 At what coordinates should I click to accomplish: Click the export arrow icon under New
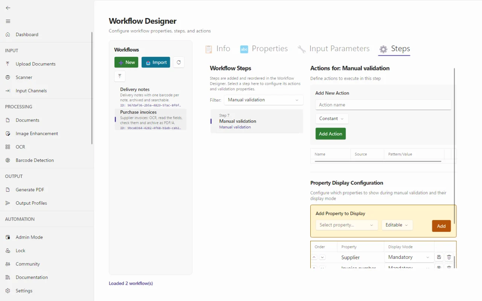tap(120, 76)
